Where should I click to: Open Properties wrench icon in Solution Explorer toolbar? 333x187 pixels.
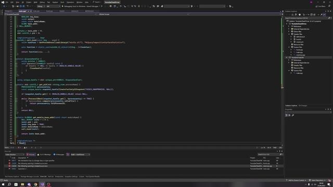[322, 15]
